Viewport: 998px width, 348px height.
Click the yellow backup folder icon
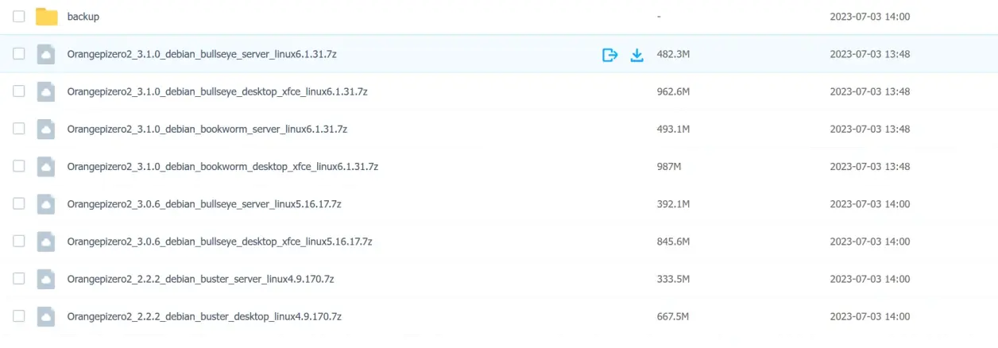tap(47, 17)
